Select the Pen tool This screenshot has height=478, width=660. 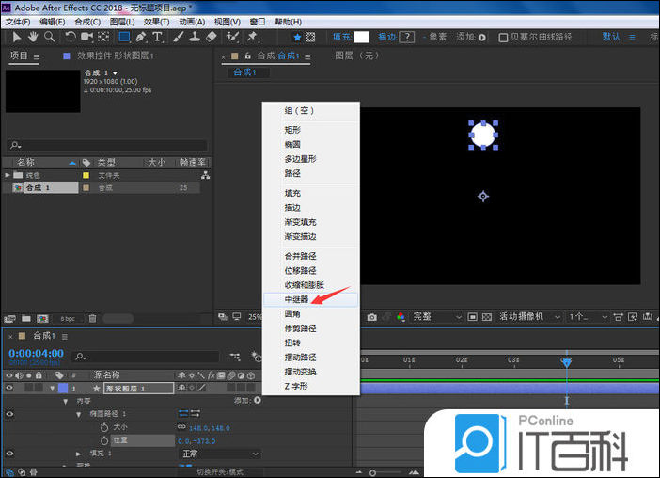pyautogui.click(x=140, y=37)
